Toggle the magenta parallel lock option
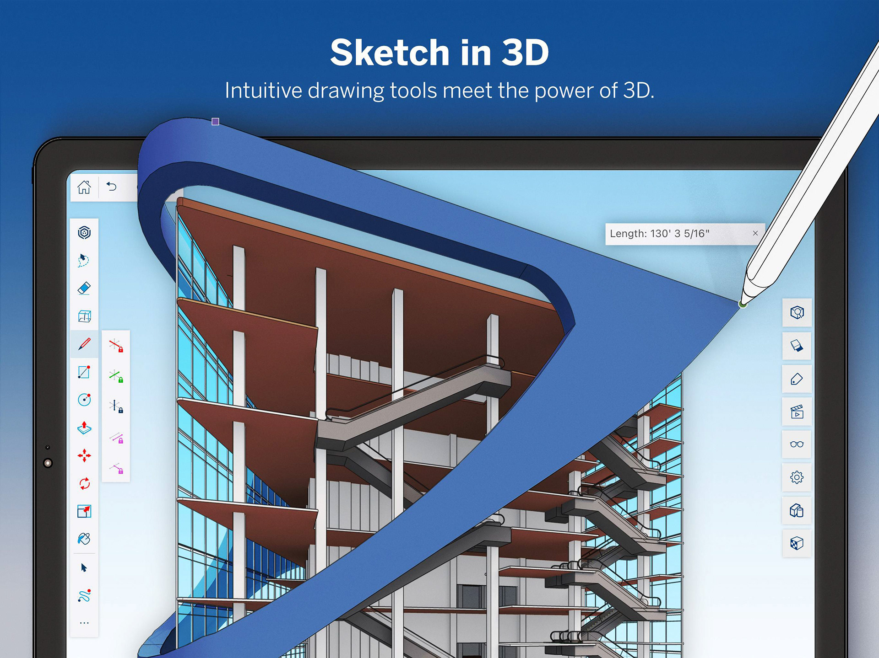Viewport: 879px width, 658px height. [x=116, y=438]
